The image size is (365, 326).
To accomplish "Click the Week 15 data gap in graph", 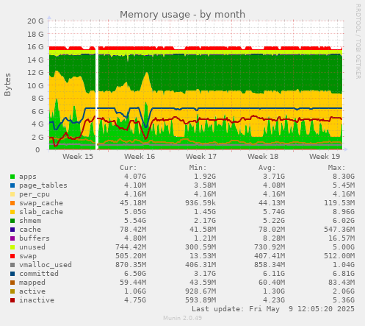I will [97, 98].
